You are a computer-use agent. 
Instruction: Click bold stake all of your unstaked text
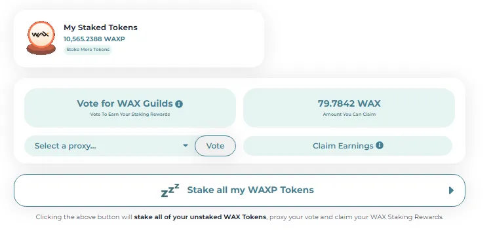200,217
